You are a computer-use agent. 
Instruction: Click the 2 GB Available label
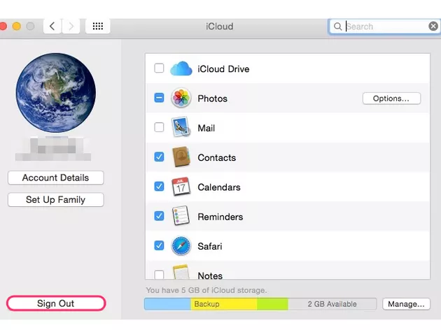click(x=332, y=304)
